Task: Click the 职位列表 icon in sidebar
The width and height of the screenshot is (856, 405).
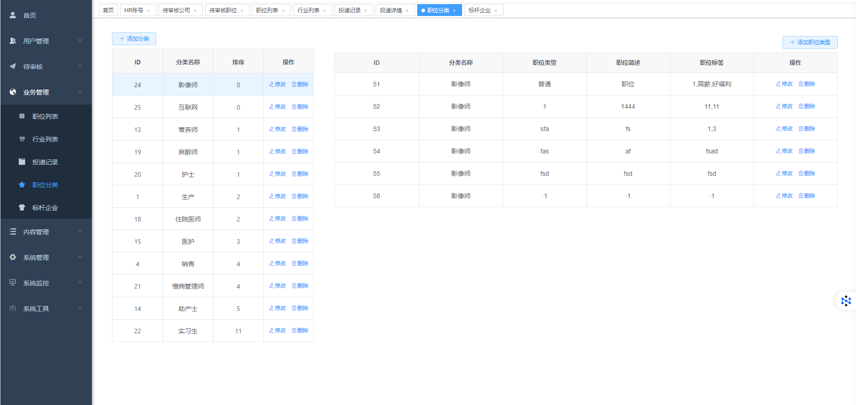Action: tap(22, 116)
